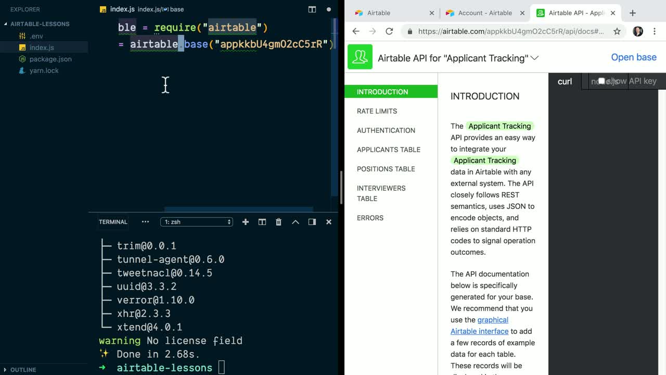This screenshot has width=666, height=375.
Task: Go back in the browser
Action: coord(356,31)
